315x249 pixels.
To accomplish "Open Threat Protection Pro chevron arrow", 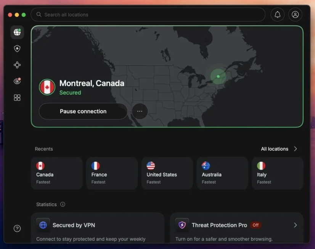I will point(295,225).
